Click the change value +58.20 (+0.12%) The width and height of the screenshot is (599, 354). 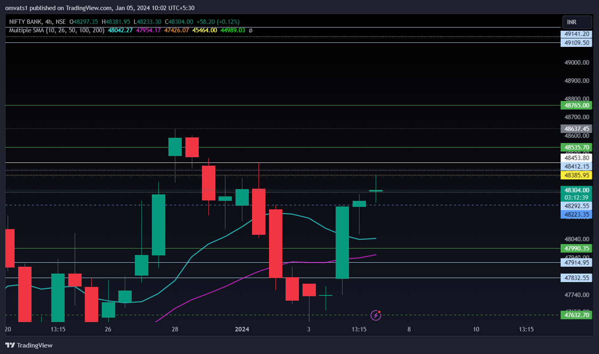pyautogui.click(x=218, y=22)
